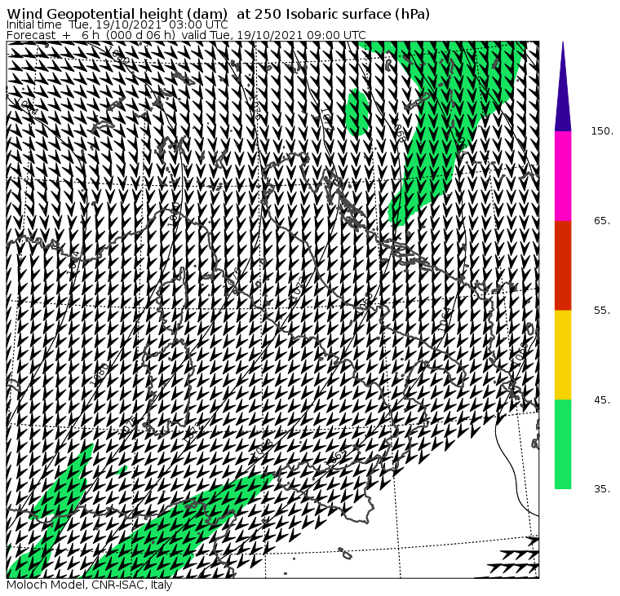Click the legend value "150."
620x596 pixels.
(x=602, y=130)
